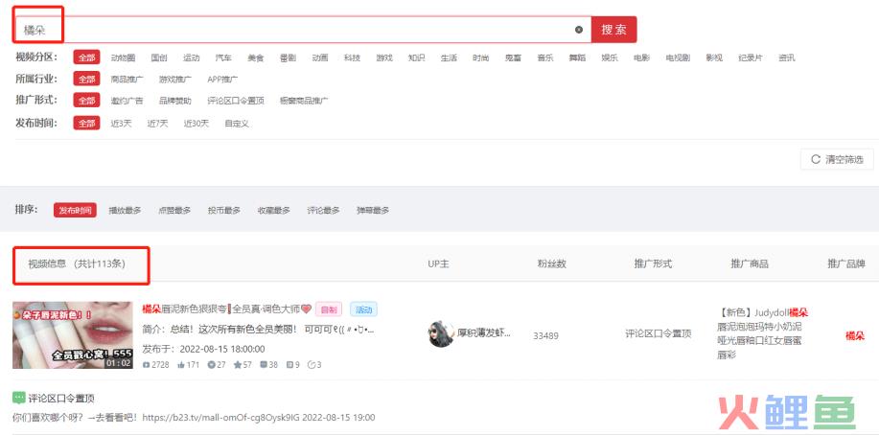Click the danmaku icon beside 9
879x435 pixels.
[x=289, y=365]
